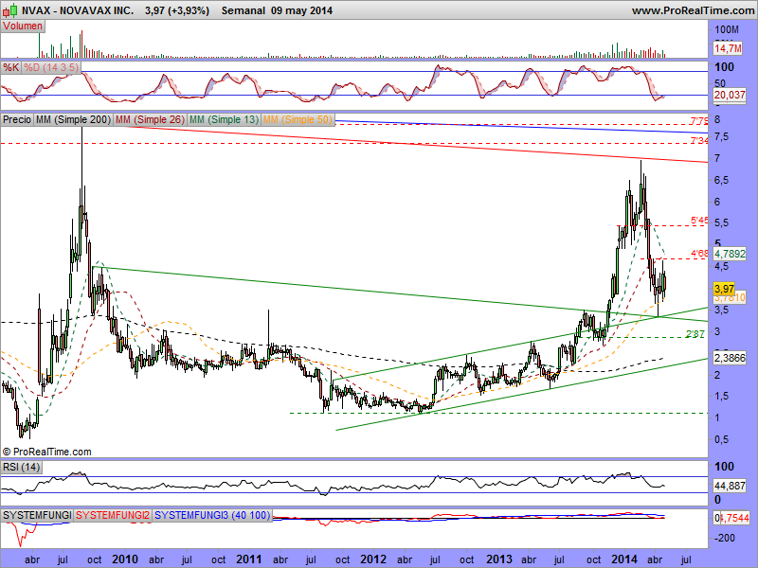Viewport: 758px width, 568px height.
Task: Click the -200 system axis label
Action: pyautogui.click(x=724, y=538)
